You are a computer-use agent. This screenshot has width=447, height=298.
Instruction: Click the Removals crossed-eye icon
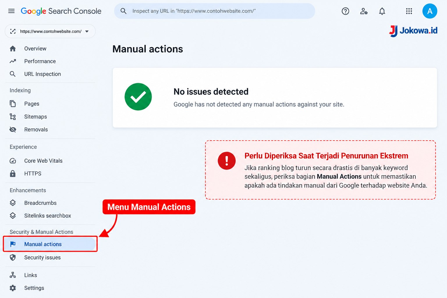coord(13,130)
